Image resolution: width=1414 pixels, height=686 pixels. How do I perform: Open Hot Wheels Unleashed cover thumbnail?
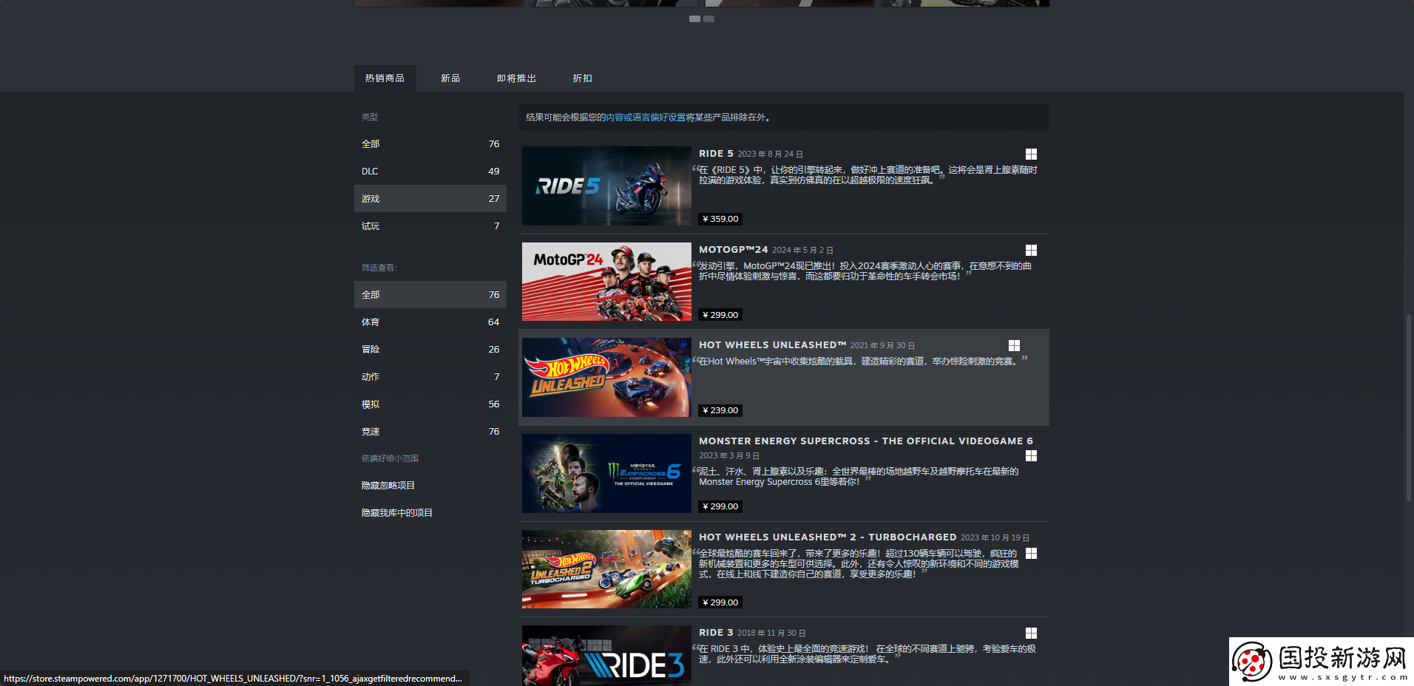click(x=606, y=377)
